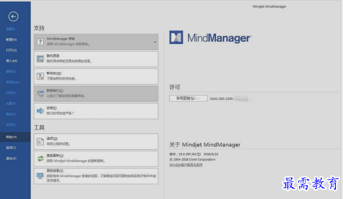Image resolution: width=343 pixels, height=199 pixels.
Task: Click the 支持 section heading
Action: [x=39, y=28]
